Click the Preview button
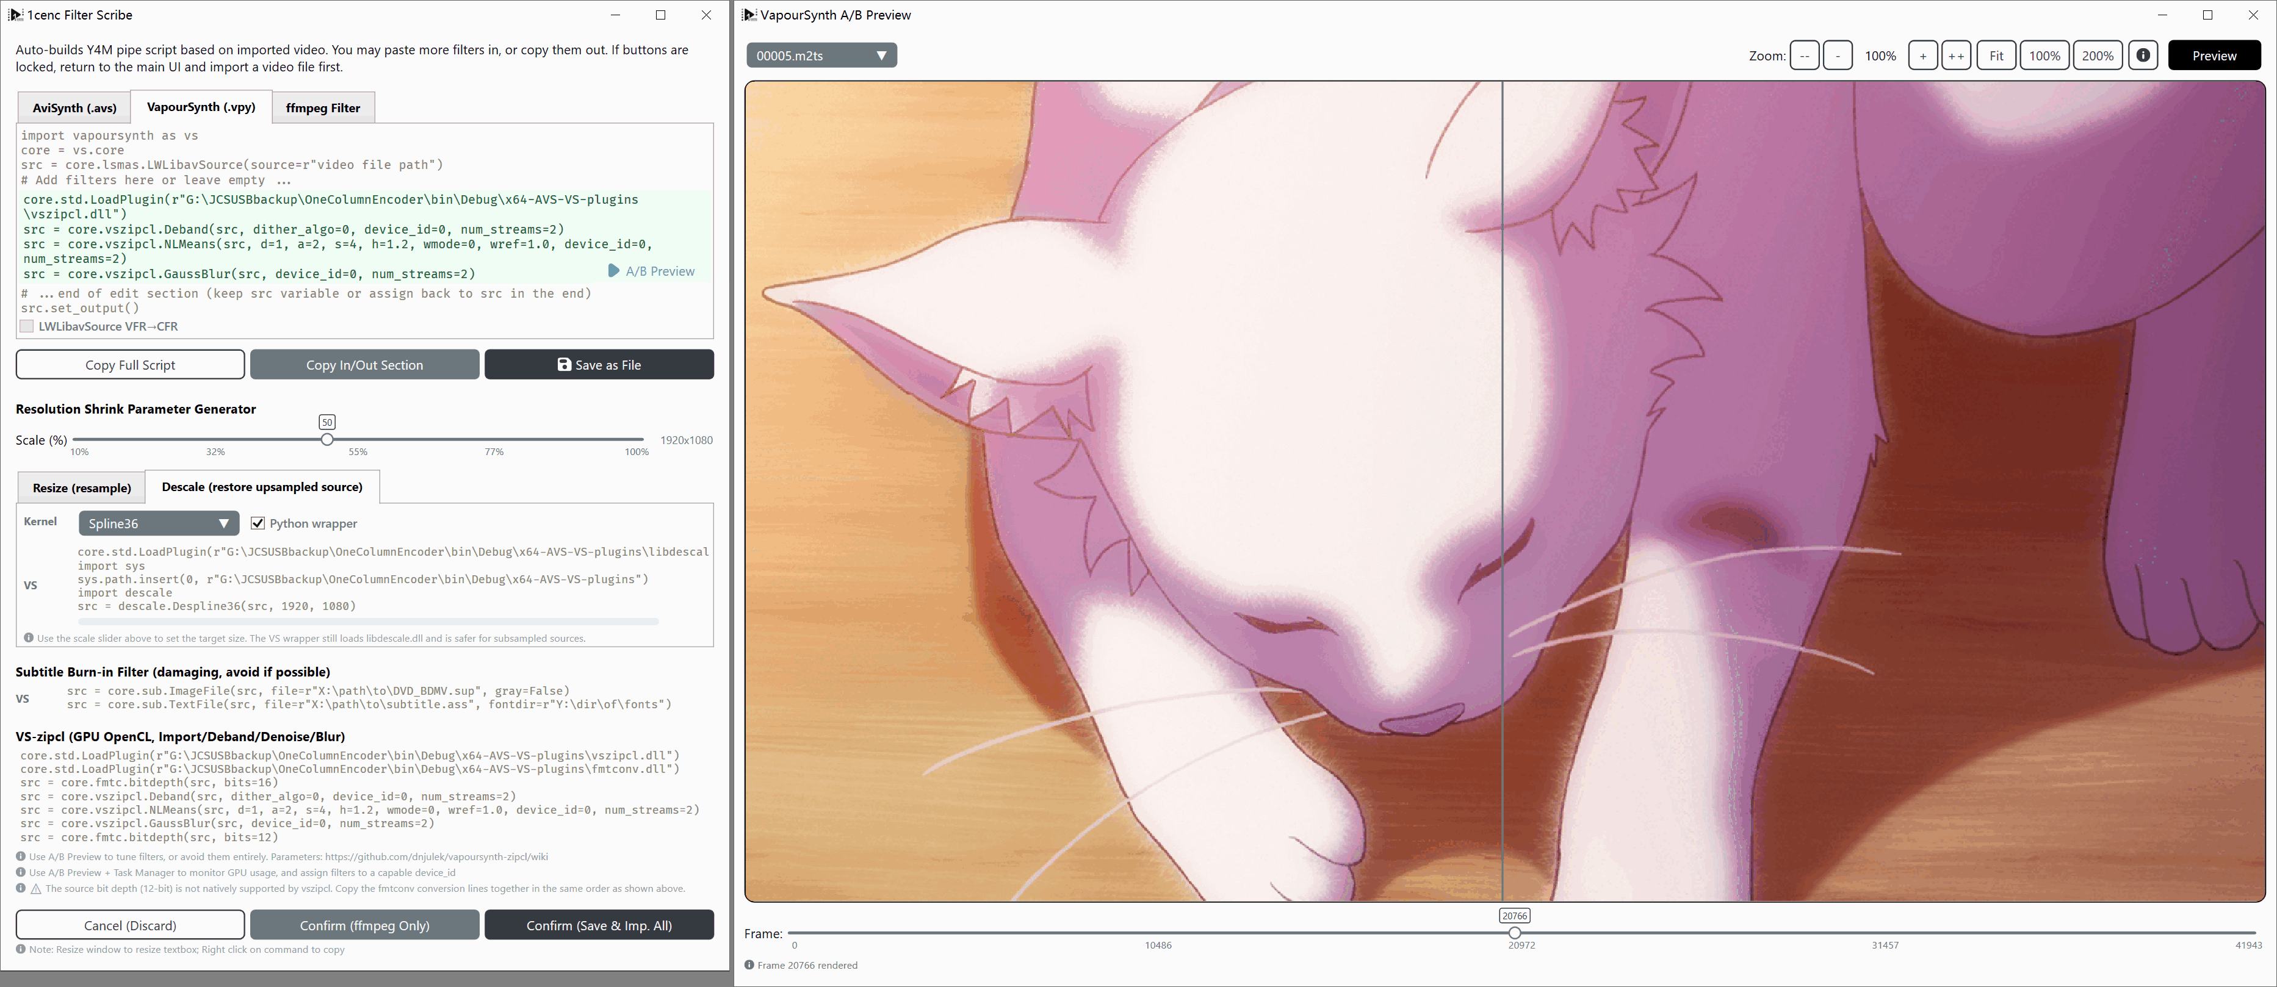This screenshot has width=2277, height=987. tap(2214, 56)
